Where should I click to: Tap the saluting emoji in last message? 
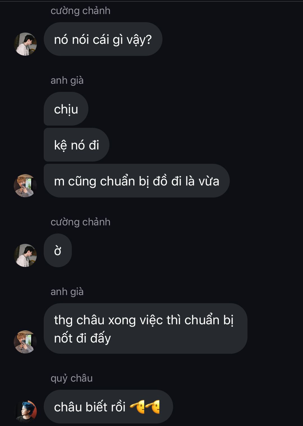[x=137, y=407]
